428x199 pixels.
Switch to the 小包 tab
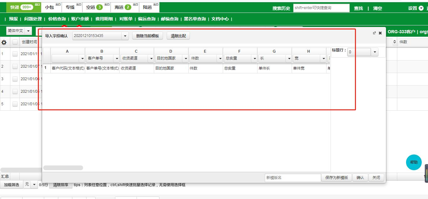[52, 7]
